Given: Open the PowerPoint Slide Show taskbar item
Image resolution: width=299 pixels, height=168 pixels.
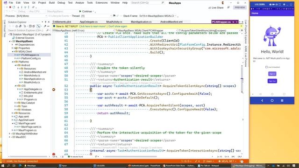Looking at the screenshot, I should point(179,166).
